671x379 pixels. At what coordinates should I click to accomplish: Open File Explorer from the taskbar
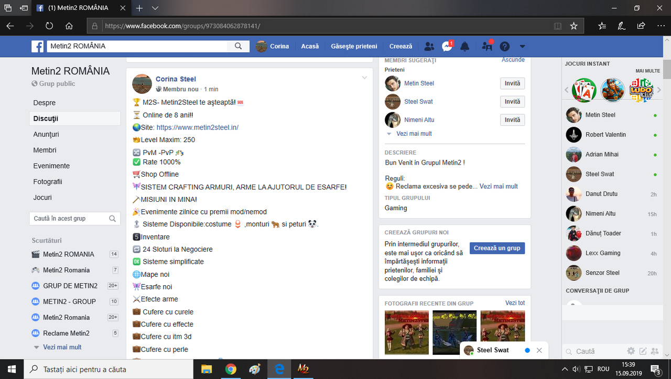pos(207,369)
